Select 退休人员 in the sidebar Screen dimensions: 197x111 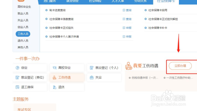point(23,41)
